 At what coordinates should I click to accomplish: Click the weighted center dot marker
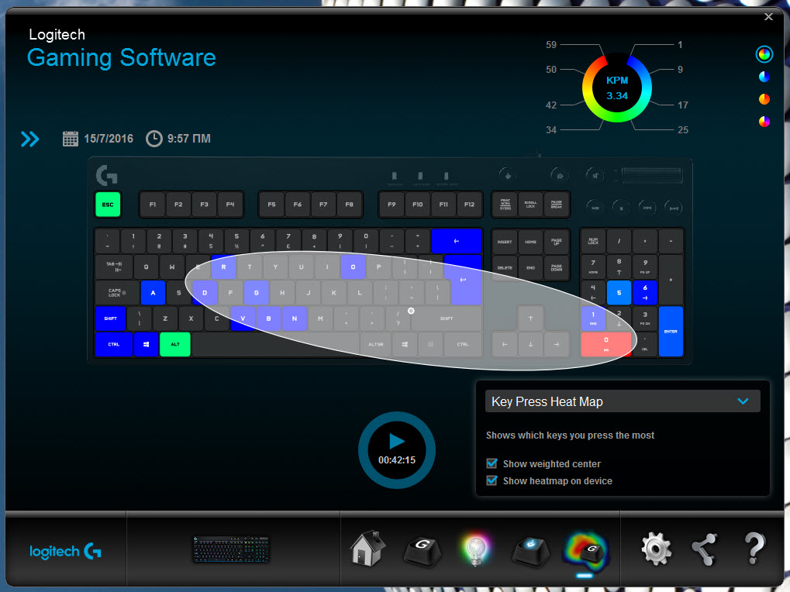[x=411, y=311]
